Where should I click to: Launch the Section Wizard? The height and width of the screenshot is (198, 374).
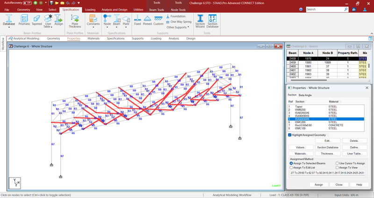click(x=200, y=21)
